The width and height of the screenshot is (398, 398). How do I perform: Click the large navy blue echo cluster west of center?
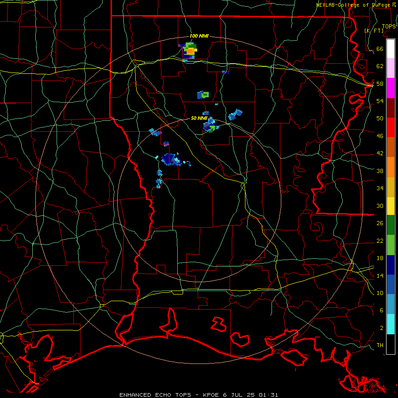pyautogui.click(x=171, y=159)
